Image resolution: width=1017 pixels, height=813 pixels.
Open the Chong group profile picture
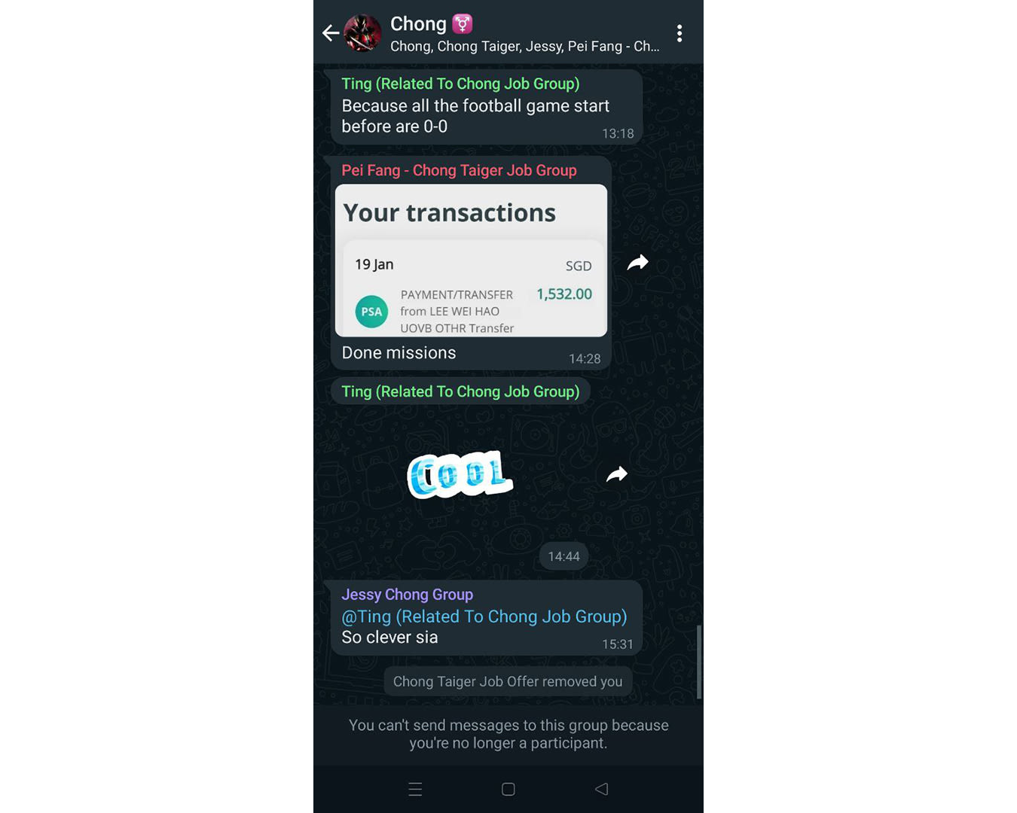(x=362, y=33)
